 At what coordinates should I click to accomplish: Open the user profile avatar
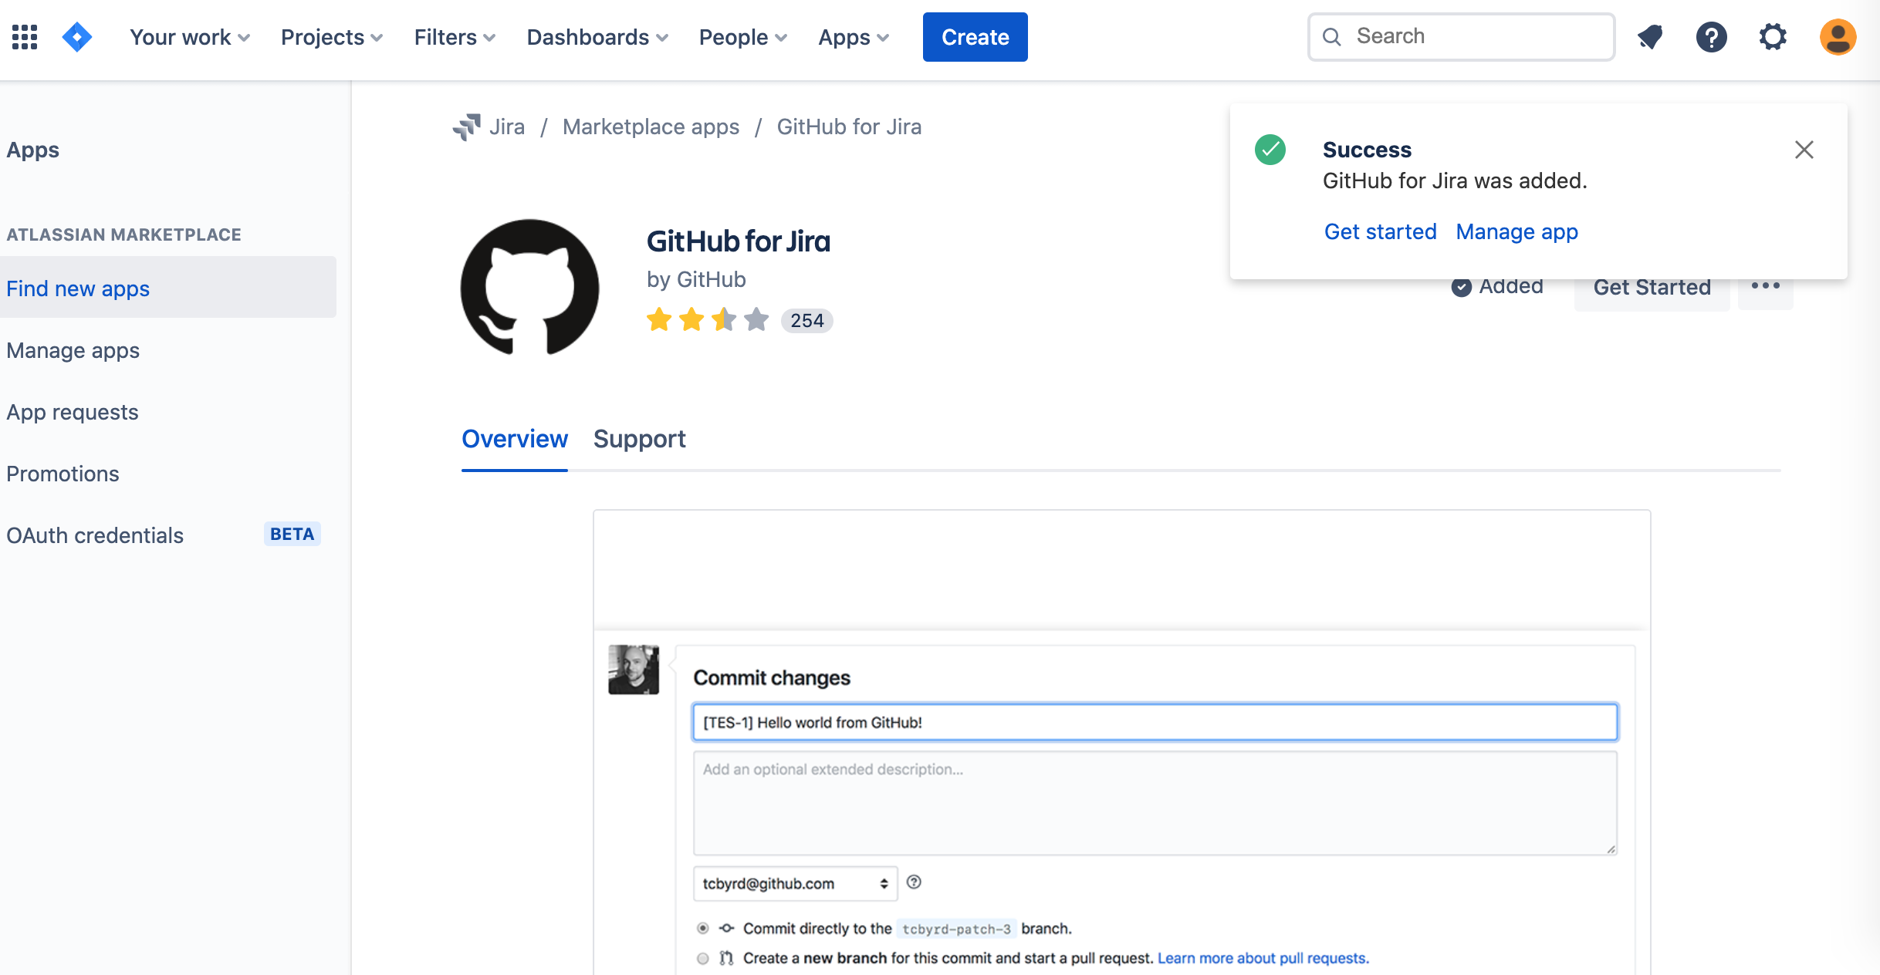(x=1838, y=37)
